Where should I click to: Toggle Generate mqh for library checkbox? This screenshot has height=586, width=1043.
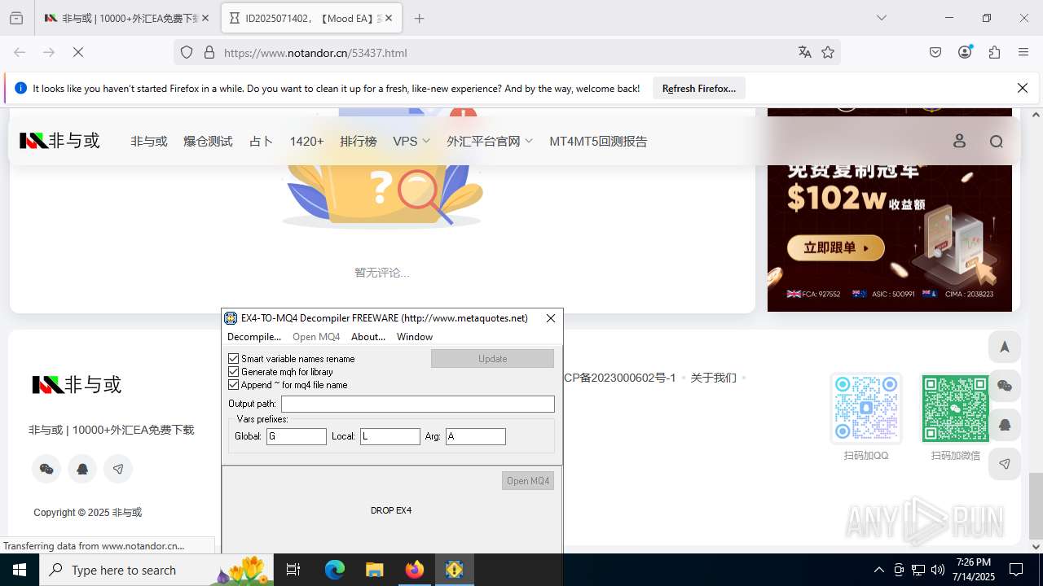234,371
